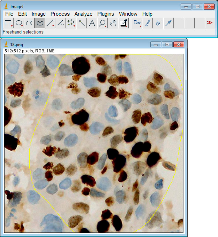The image size is (218, 237).
Task: Pick the Magnifying glass zoom tool
Action: click(x=102, y=23)
